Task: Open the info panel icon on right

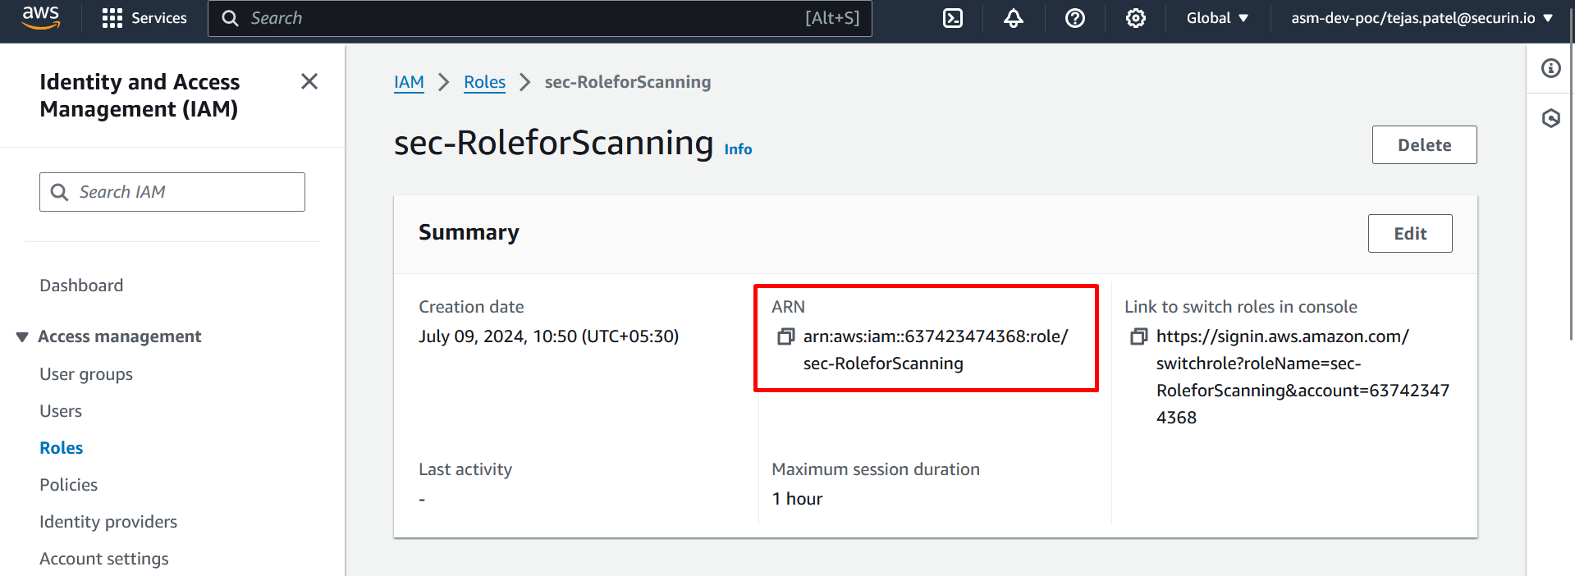Action: (1551, 68)
